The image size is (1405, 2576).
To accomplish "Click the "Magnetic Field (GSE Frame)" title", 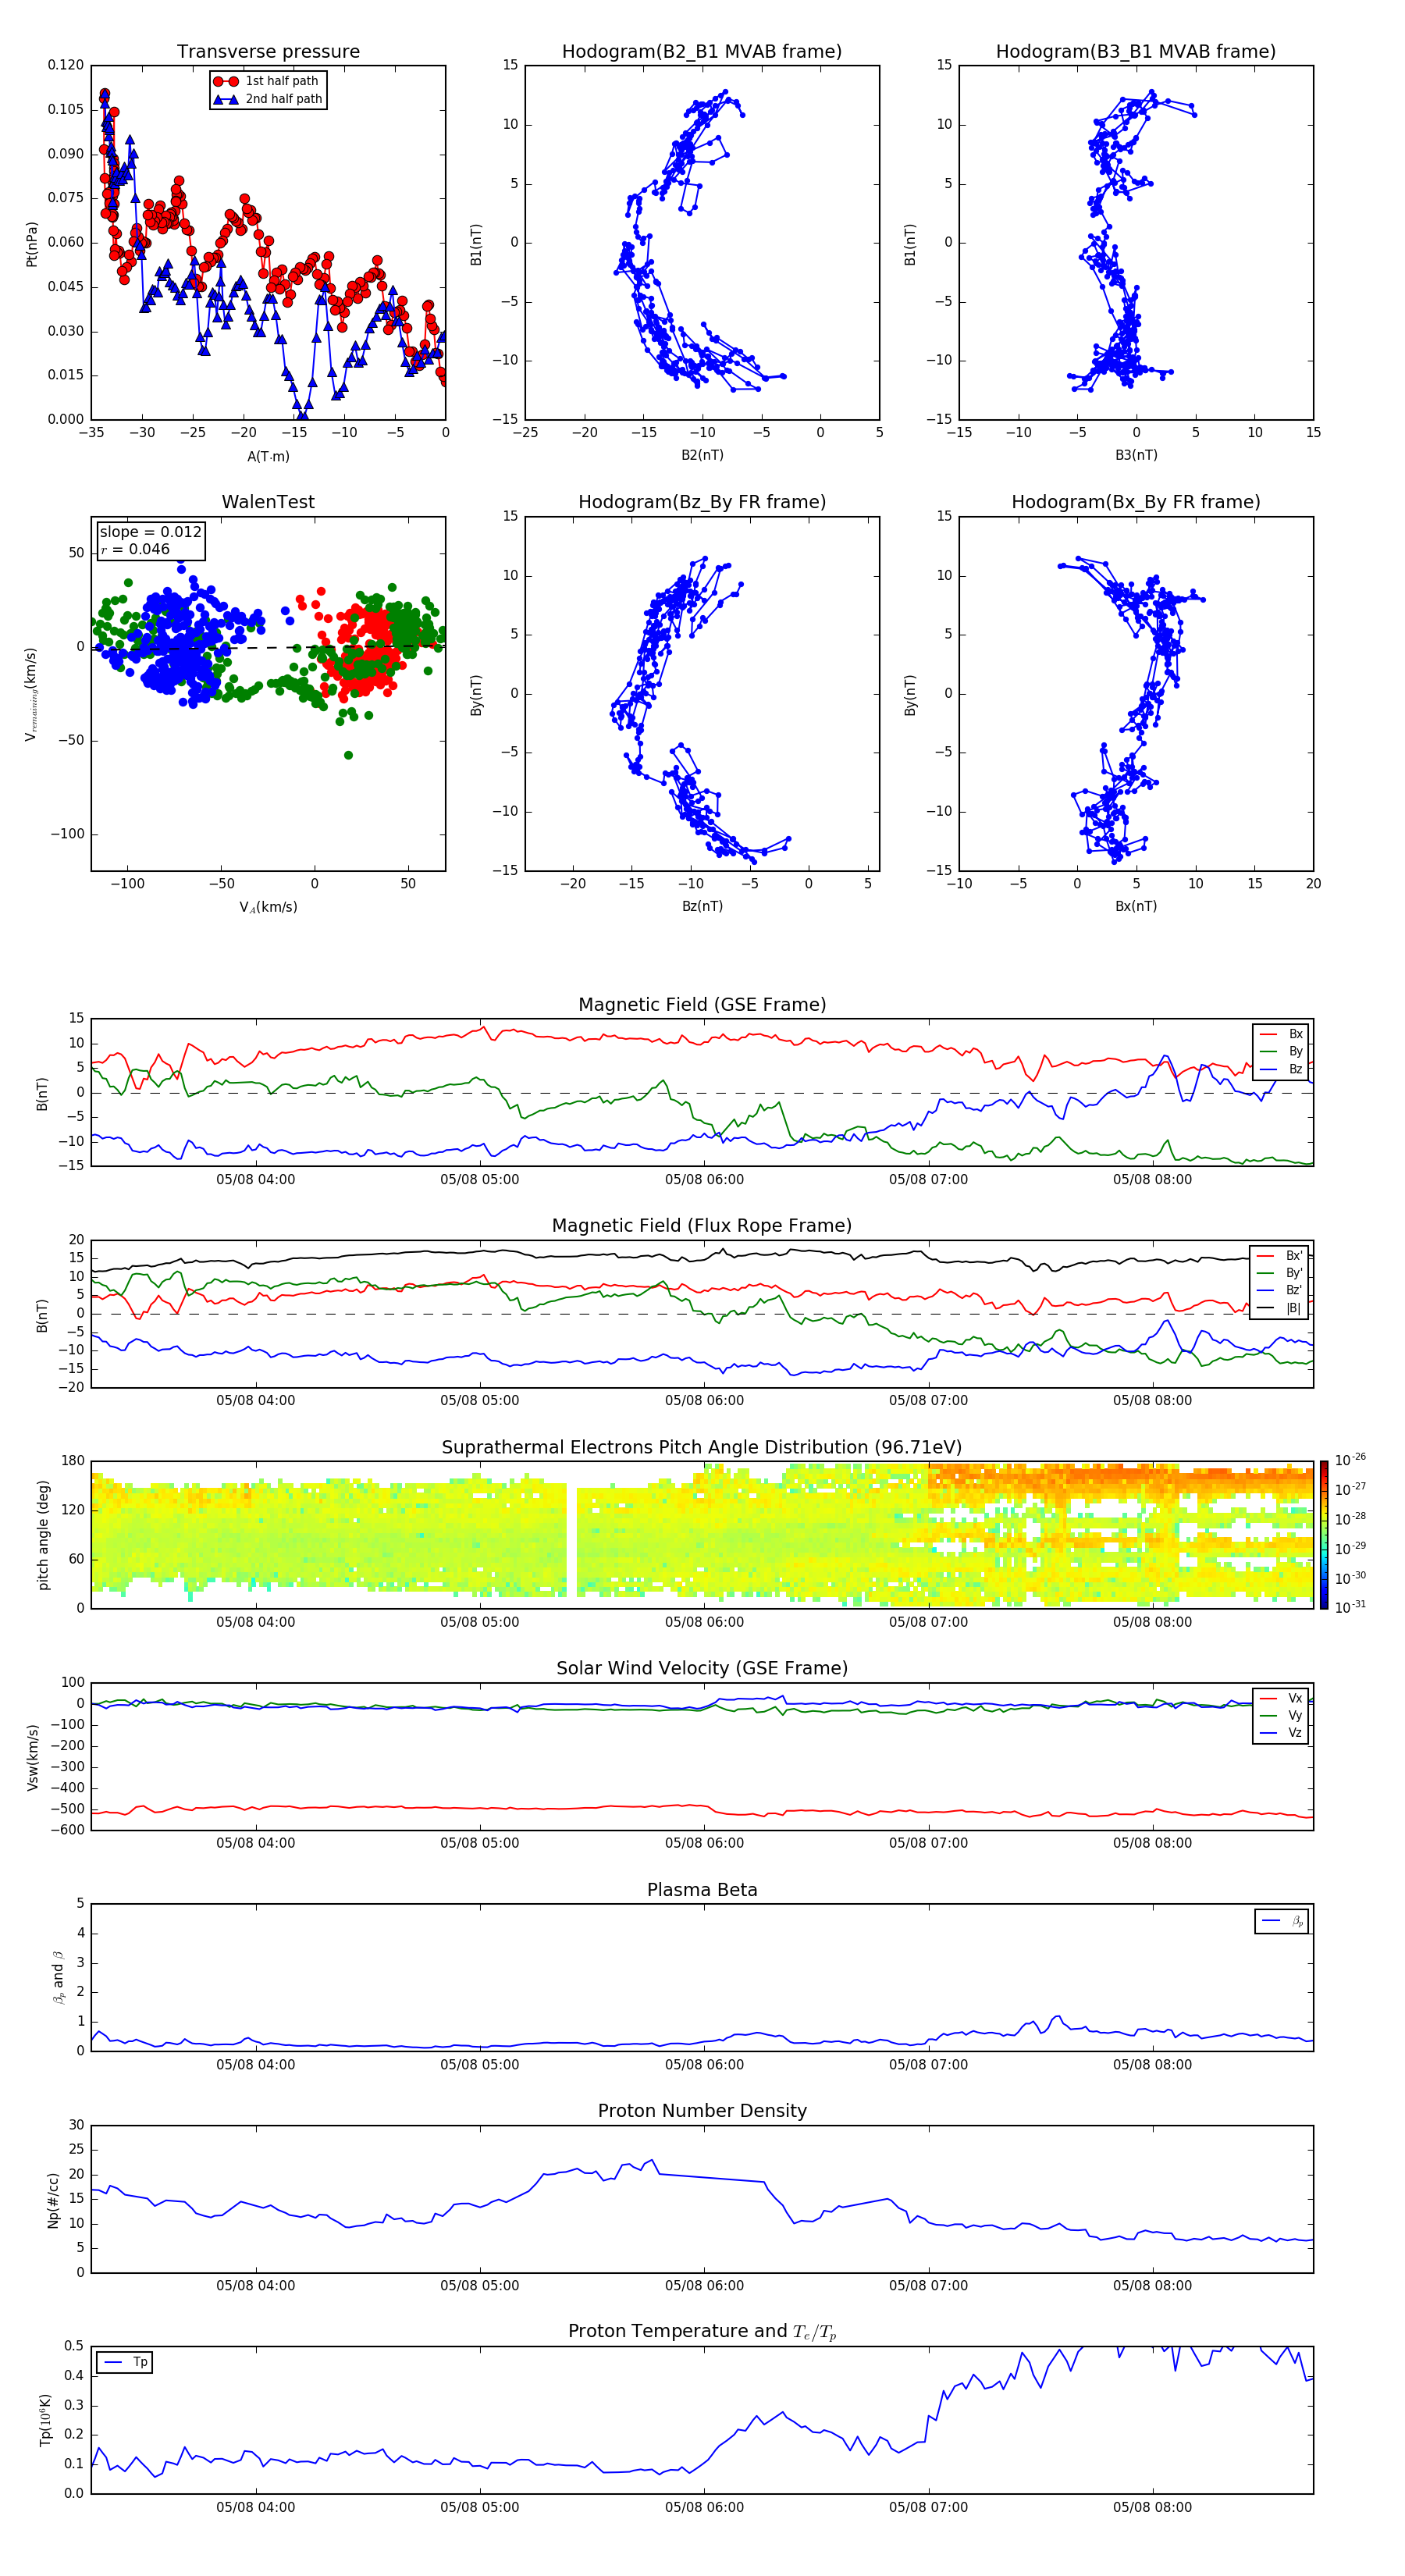I will click(702, 1005).
